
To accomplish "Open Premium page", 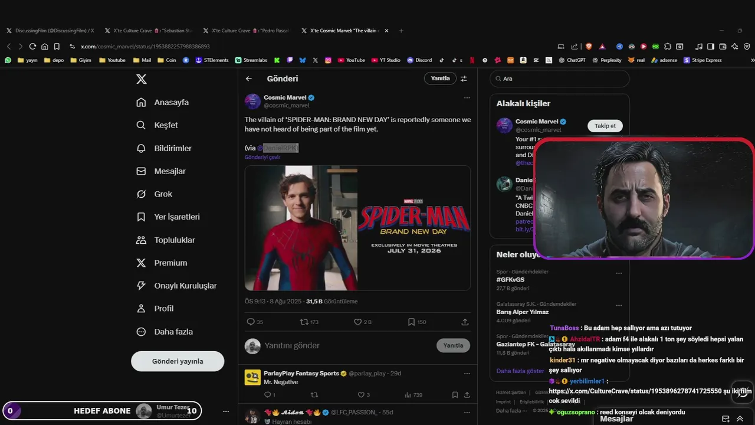I will (x=162, y=263).
